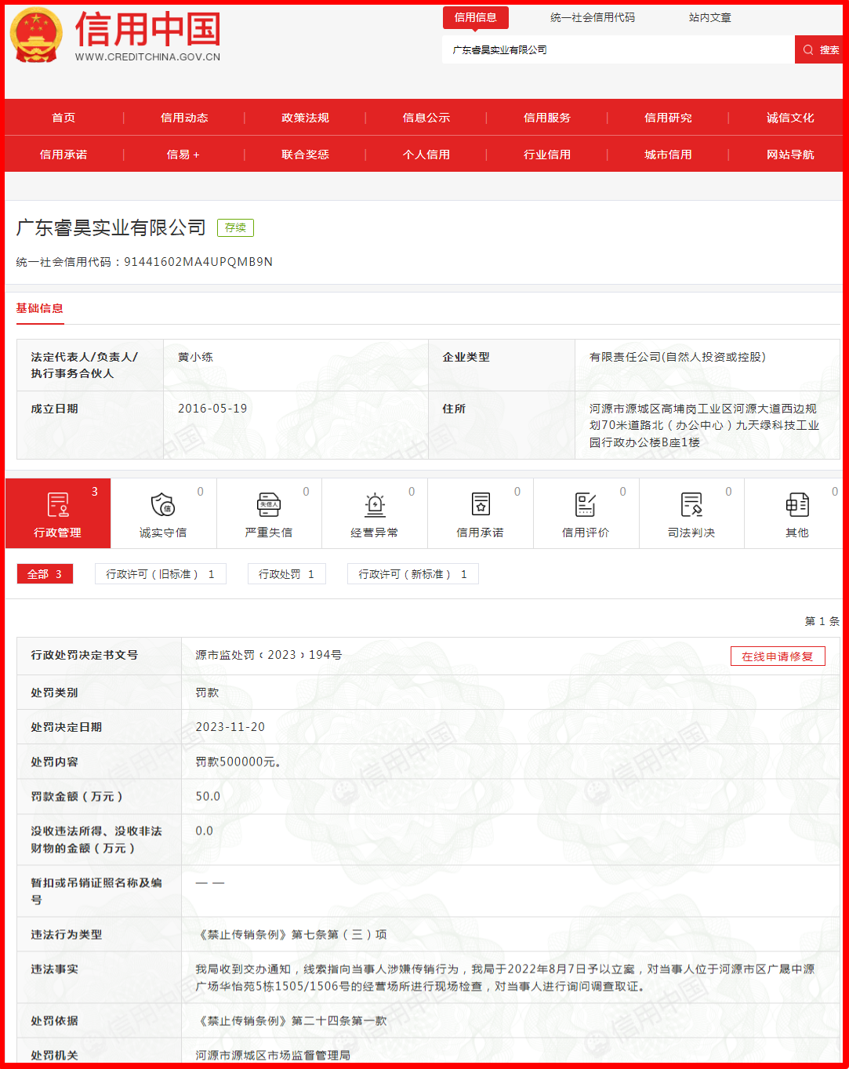Click the enterprise type 有限责任公司 value
The height and width of the screenshot is (1069, 849).
(x=677, y=357)
